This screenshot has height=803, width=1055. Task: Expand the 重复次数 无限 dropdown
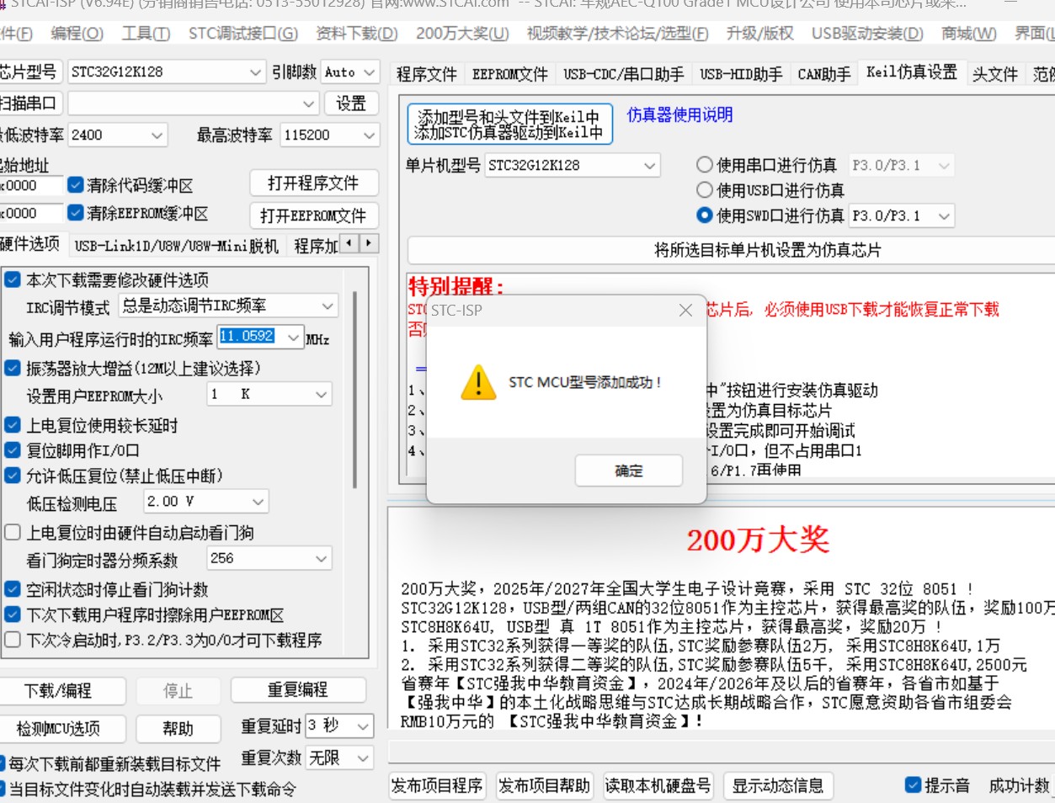click(363, 758)
